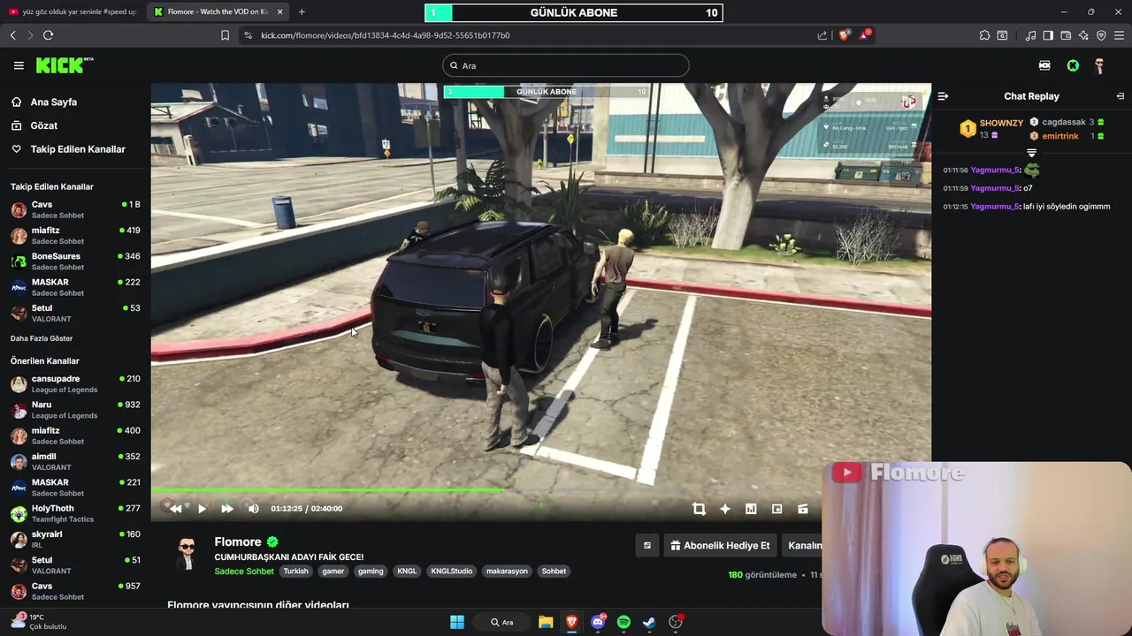Open the user profile avatar menu

point(1099,65)
